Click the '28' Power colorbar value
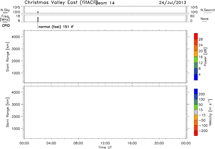This screenshot has height=149, width=215. 200,39
